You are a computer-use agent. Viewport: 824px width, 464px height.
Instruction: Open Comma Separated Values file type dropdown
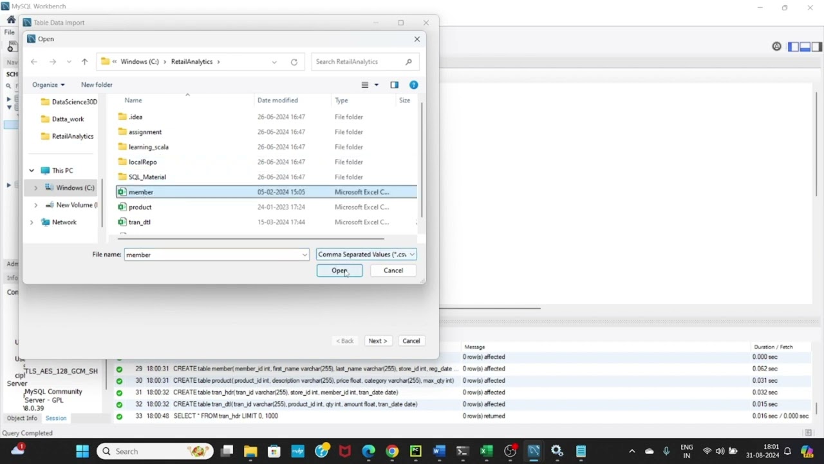[x=366, y=255]
